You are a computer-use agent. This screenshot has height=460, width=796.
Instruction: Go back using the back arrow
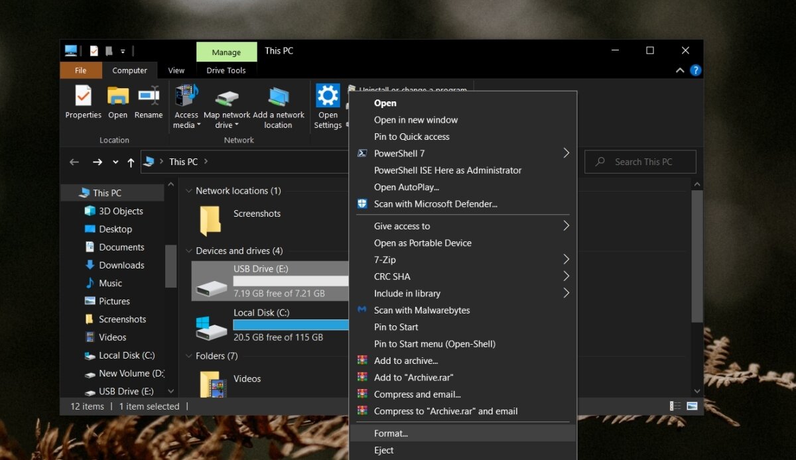tap(74, 161)
